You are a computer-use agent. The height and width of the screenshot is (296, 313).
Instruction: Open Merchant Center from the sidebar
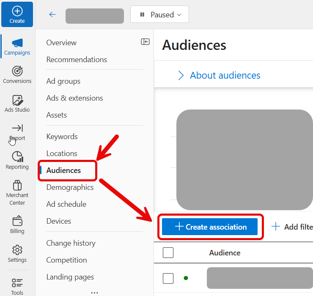[17, 192]
